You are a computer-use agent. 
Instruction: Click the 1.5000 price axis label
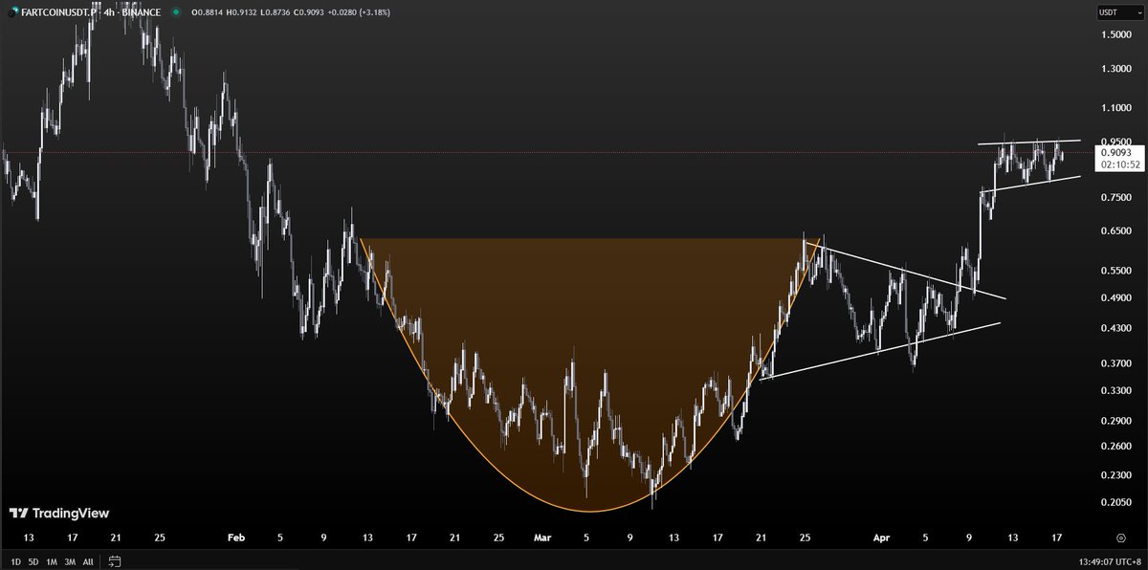pyautogui.click(x=1116, y=34)
